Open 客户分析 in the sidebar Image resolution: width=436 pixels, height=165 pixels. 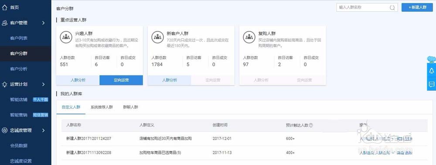click(19, 69)
